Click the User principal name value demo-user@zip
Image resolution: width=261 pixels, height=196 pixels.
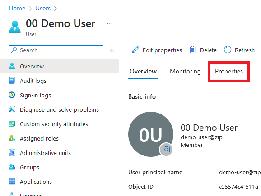click(x=240, y=173)
